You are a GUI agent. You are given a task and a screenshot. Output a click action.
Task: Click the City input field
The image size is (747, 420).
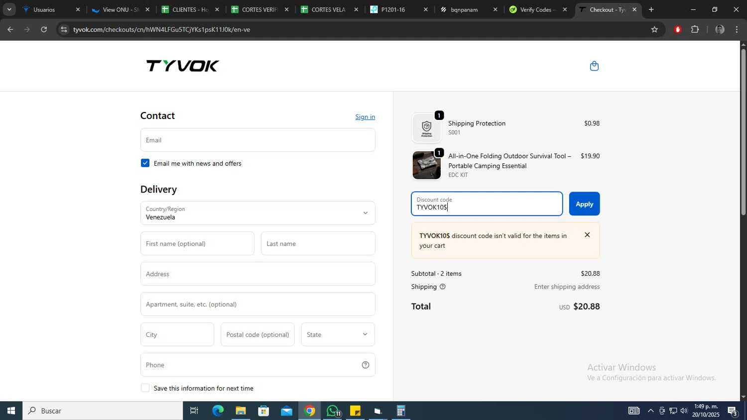point(177,334)
